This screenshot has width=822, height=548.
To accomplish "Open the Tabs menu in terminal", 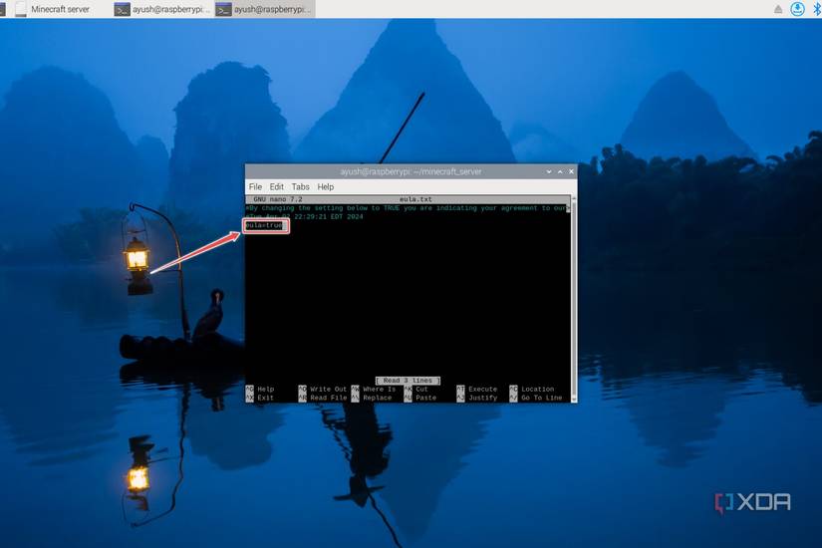I will point(300,186).
